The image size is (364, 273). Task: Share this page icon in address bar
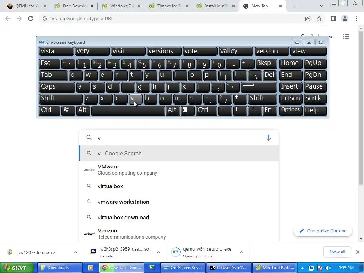(x=308, y=18)
